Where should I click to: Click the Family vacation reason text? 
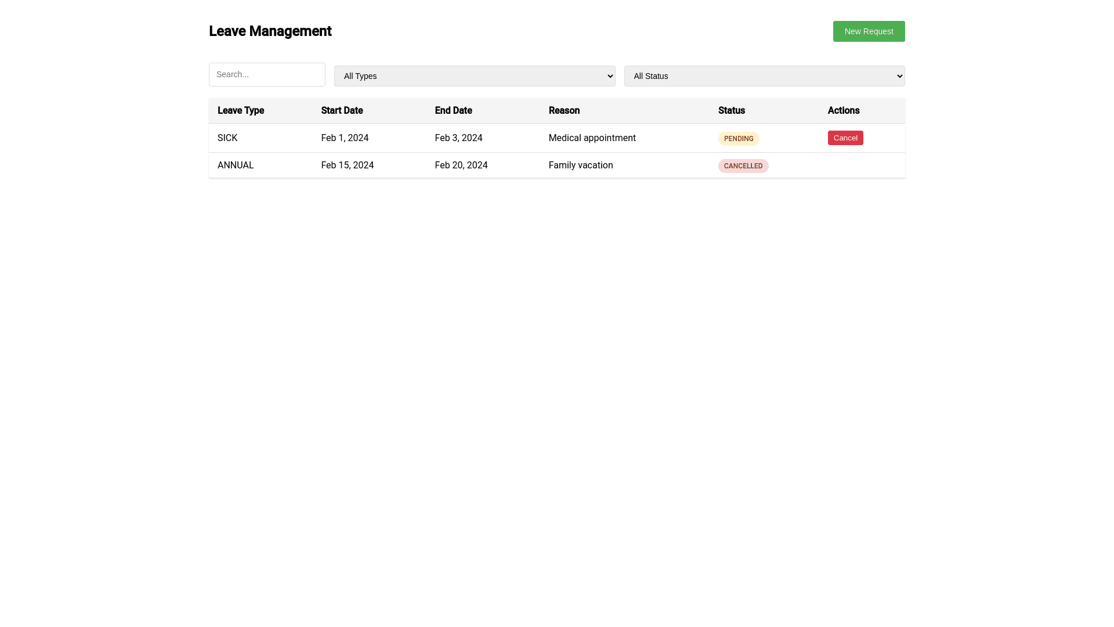581,165
